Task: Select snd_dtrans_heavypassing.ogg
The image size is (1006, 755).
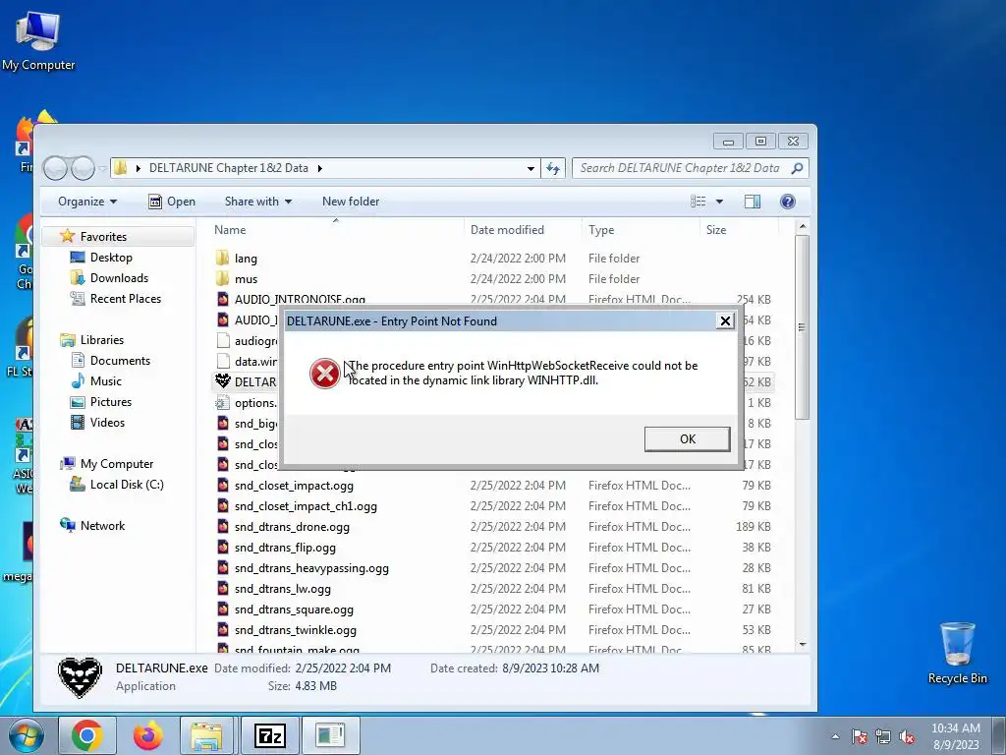Action: tap(311, 567)
